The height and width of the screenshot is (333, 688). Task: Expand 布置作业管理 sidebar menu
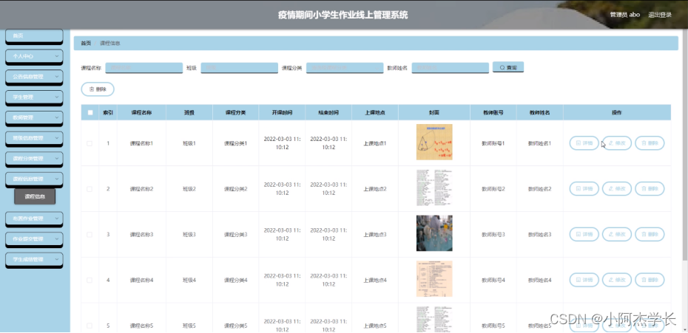34,219
